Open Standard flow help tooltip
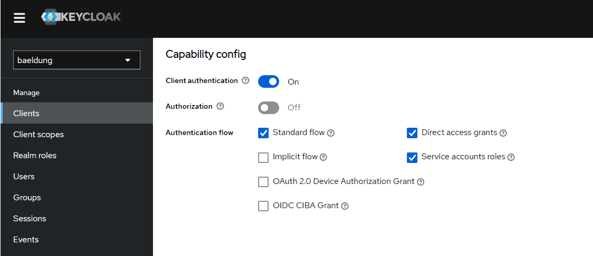 click(x=331, y=133)
